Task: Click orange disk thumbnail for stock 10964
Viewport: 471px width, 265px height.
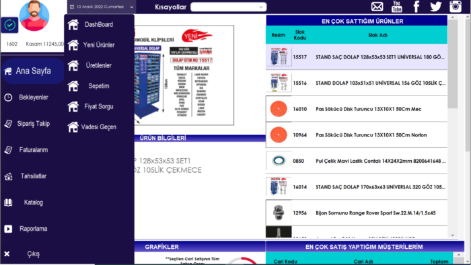Action: pyautogui.click(x=279, y=135)
